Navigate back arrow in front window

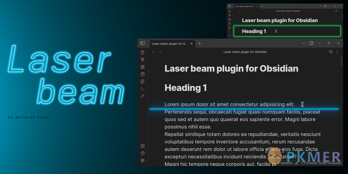pos(153,52)
